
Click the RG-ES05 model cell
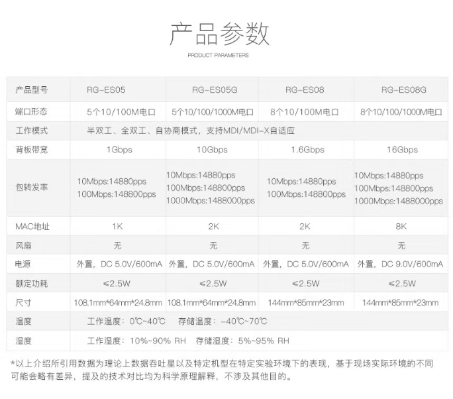[106, 90]
